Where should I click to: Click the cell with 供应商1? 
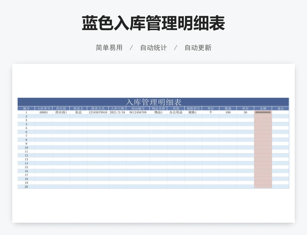coord(61,113)
